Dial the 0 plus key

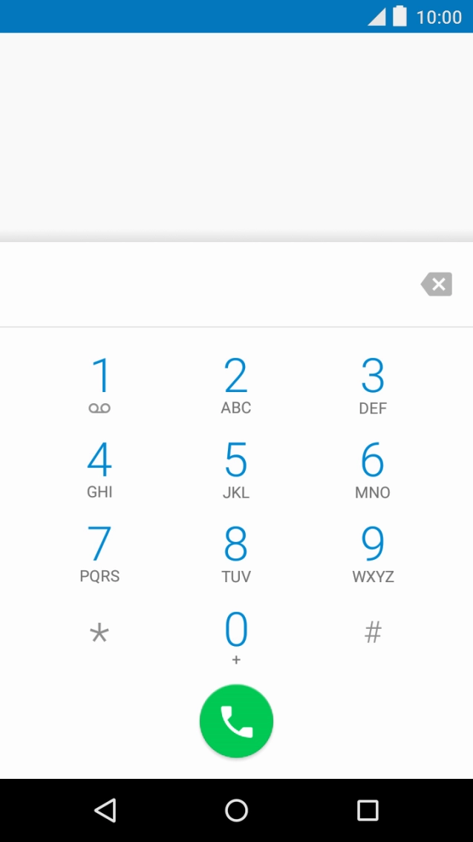(236, 638)
